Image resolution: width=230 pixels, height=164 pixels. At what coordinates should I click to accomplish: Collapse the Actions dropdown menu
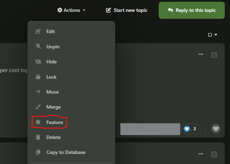pyautogui.click(x=71, y=10)
